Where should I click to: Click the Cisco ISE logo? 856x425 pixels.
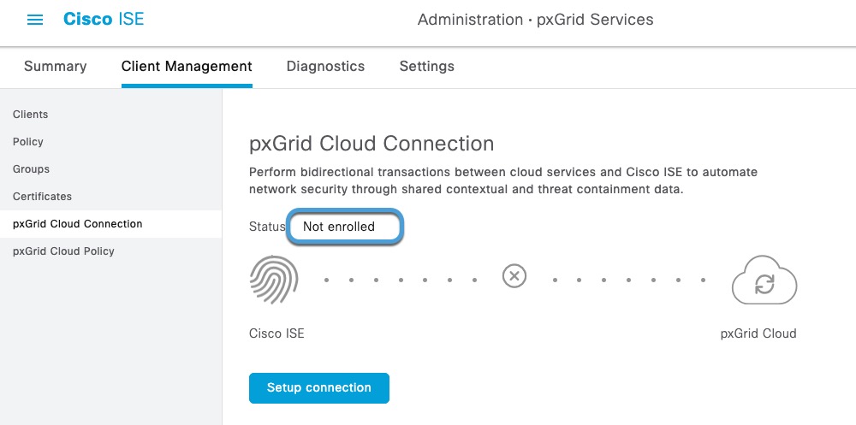tap(104, 19)
